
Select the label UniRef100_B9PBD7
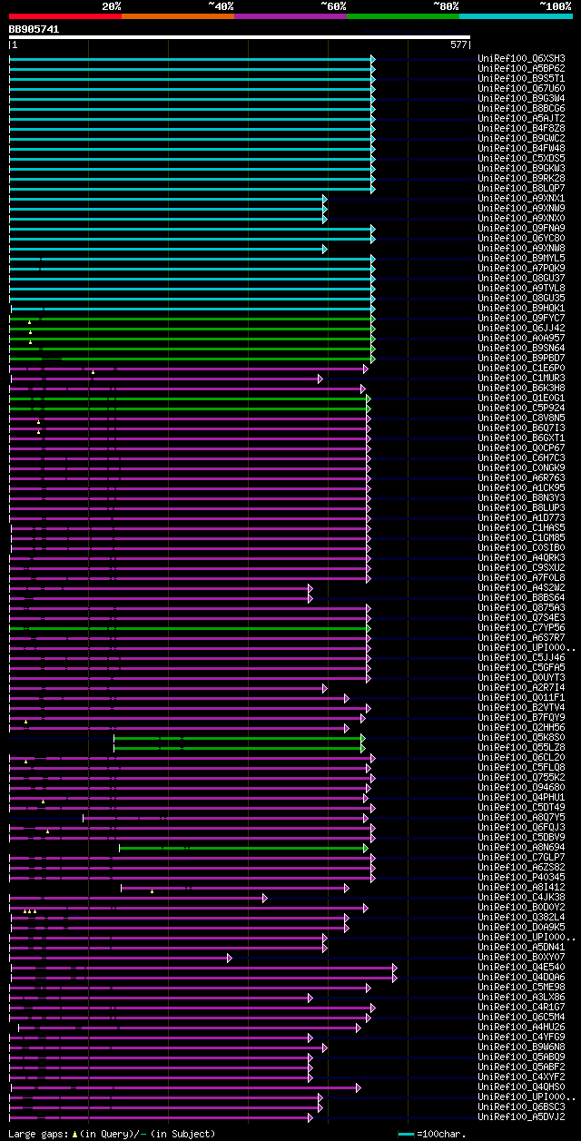point(521,358)
